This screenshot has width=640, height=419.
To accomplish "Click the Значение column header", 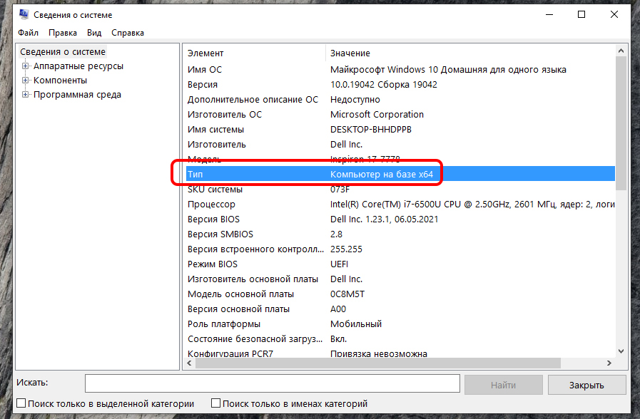I will [x=350, y=53].
